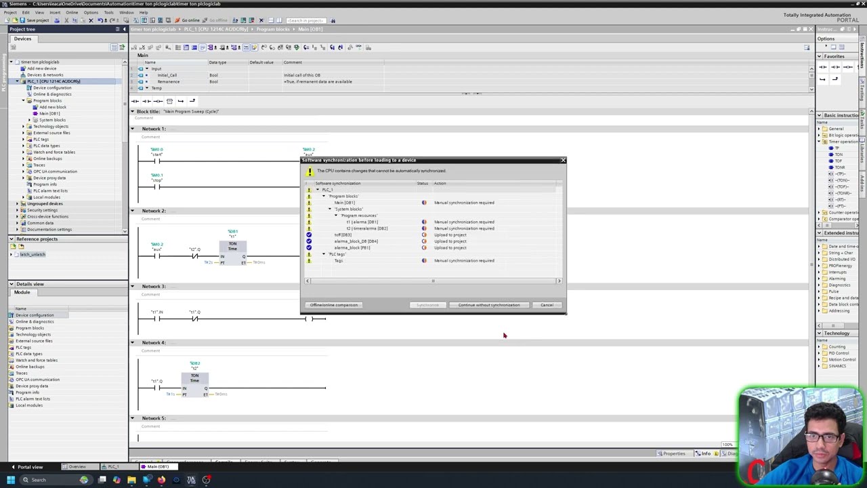Click the TP timer instruction icon

[x=831, y=148]
